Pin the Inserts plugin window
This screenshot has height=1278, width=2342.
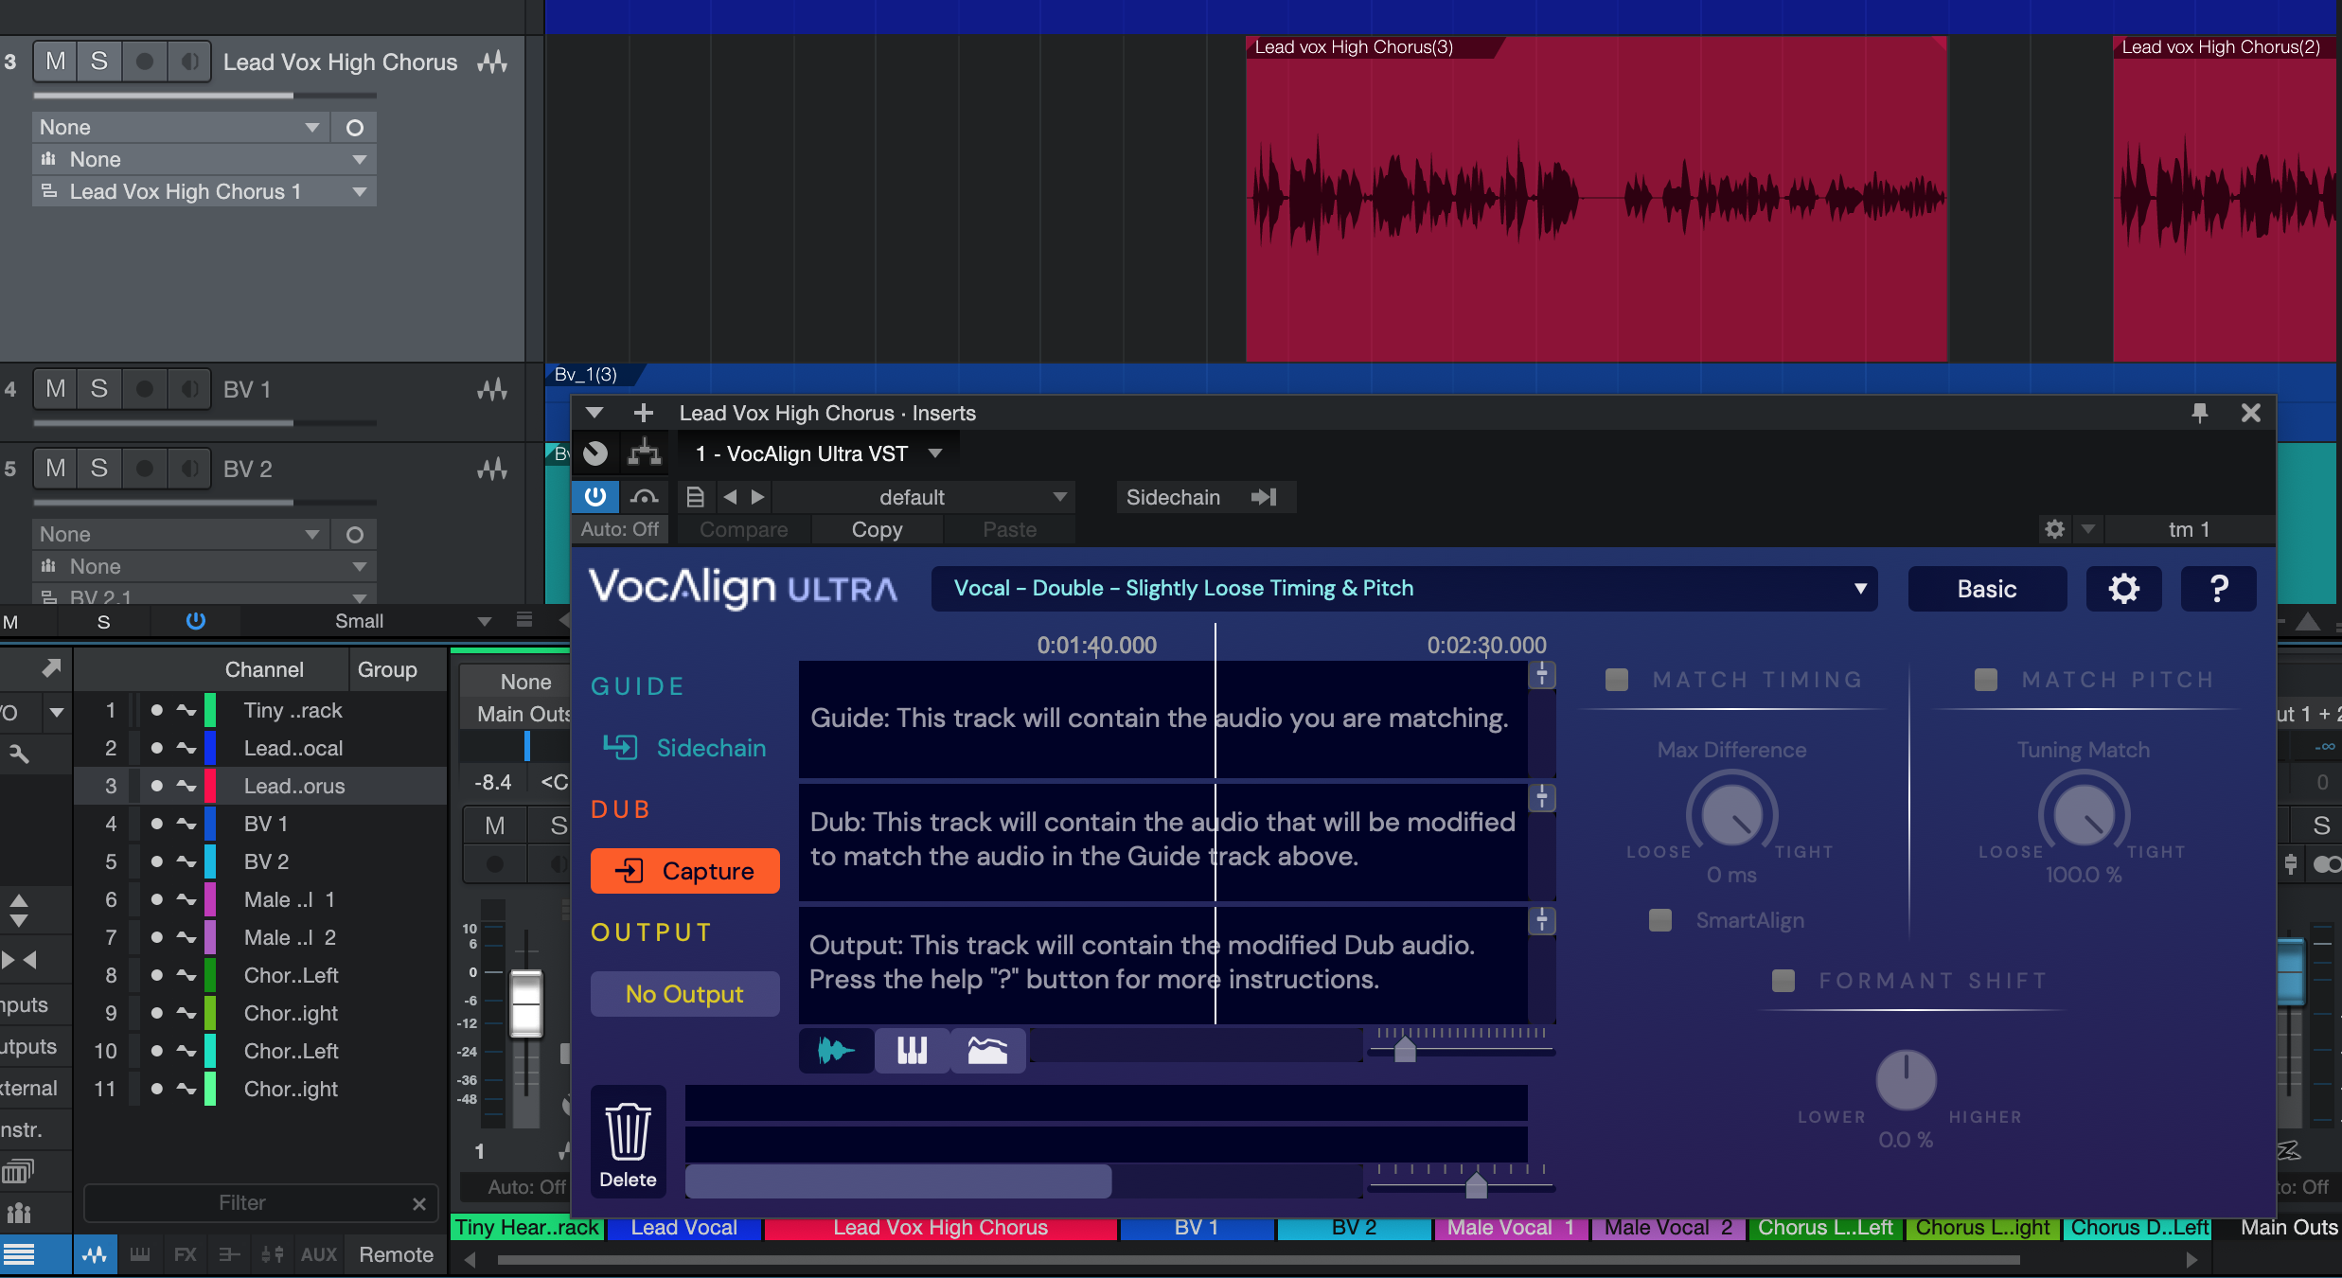2199,413
